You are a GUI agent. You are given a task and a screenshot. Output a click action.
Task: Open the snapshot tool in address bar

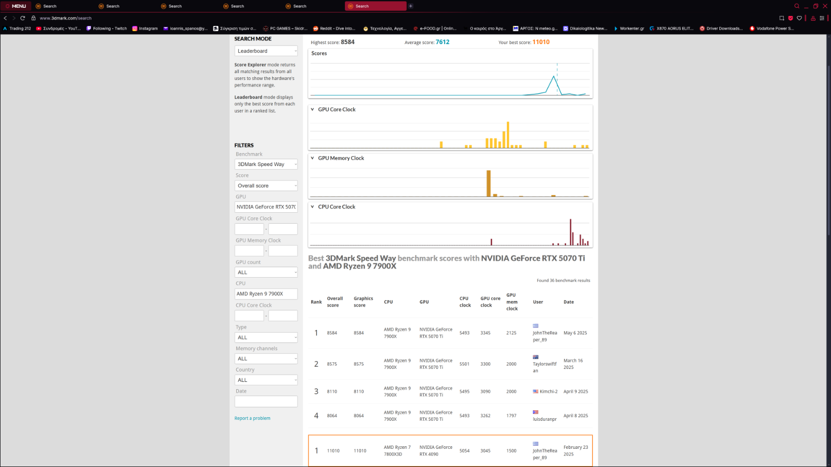point(782,18)
